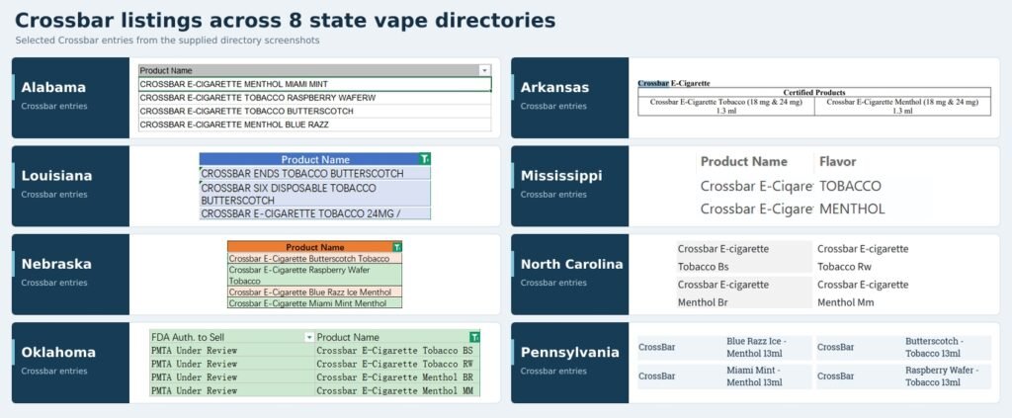Click the CrossBar cell beside Butterscotch - Tobacco
This screenshot has width=1012, height=418.
click(835, 347)
